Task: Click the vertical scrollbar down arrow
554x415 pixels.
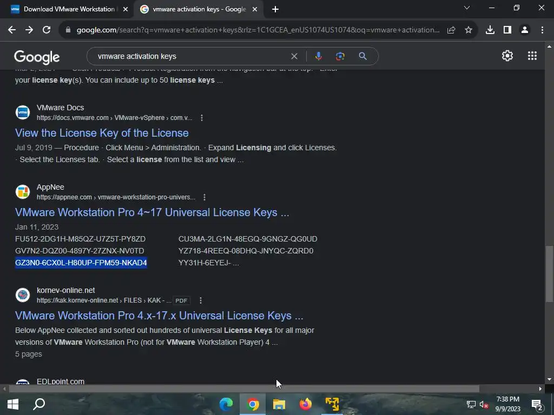Action: pos(549,379)
